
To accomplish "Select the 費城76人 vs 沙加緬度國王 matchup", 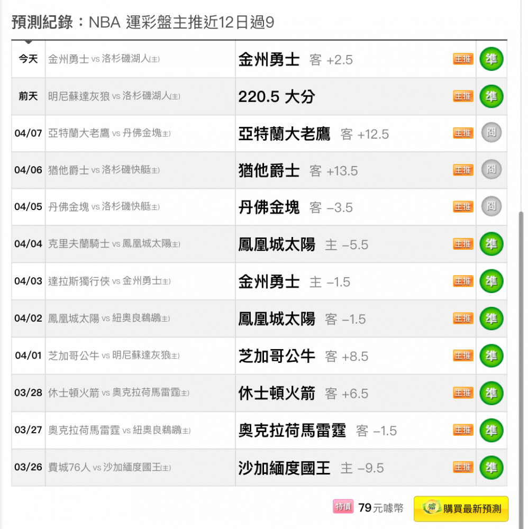I will tap(110, 467).
